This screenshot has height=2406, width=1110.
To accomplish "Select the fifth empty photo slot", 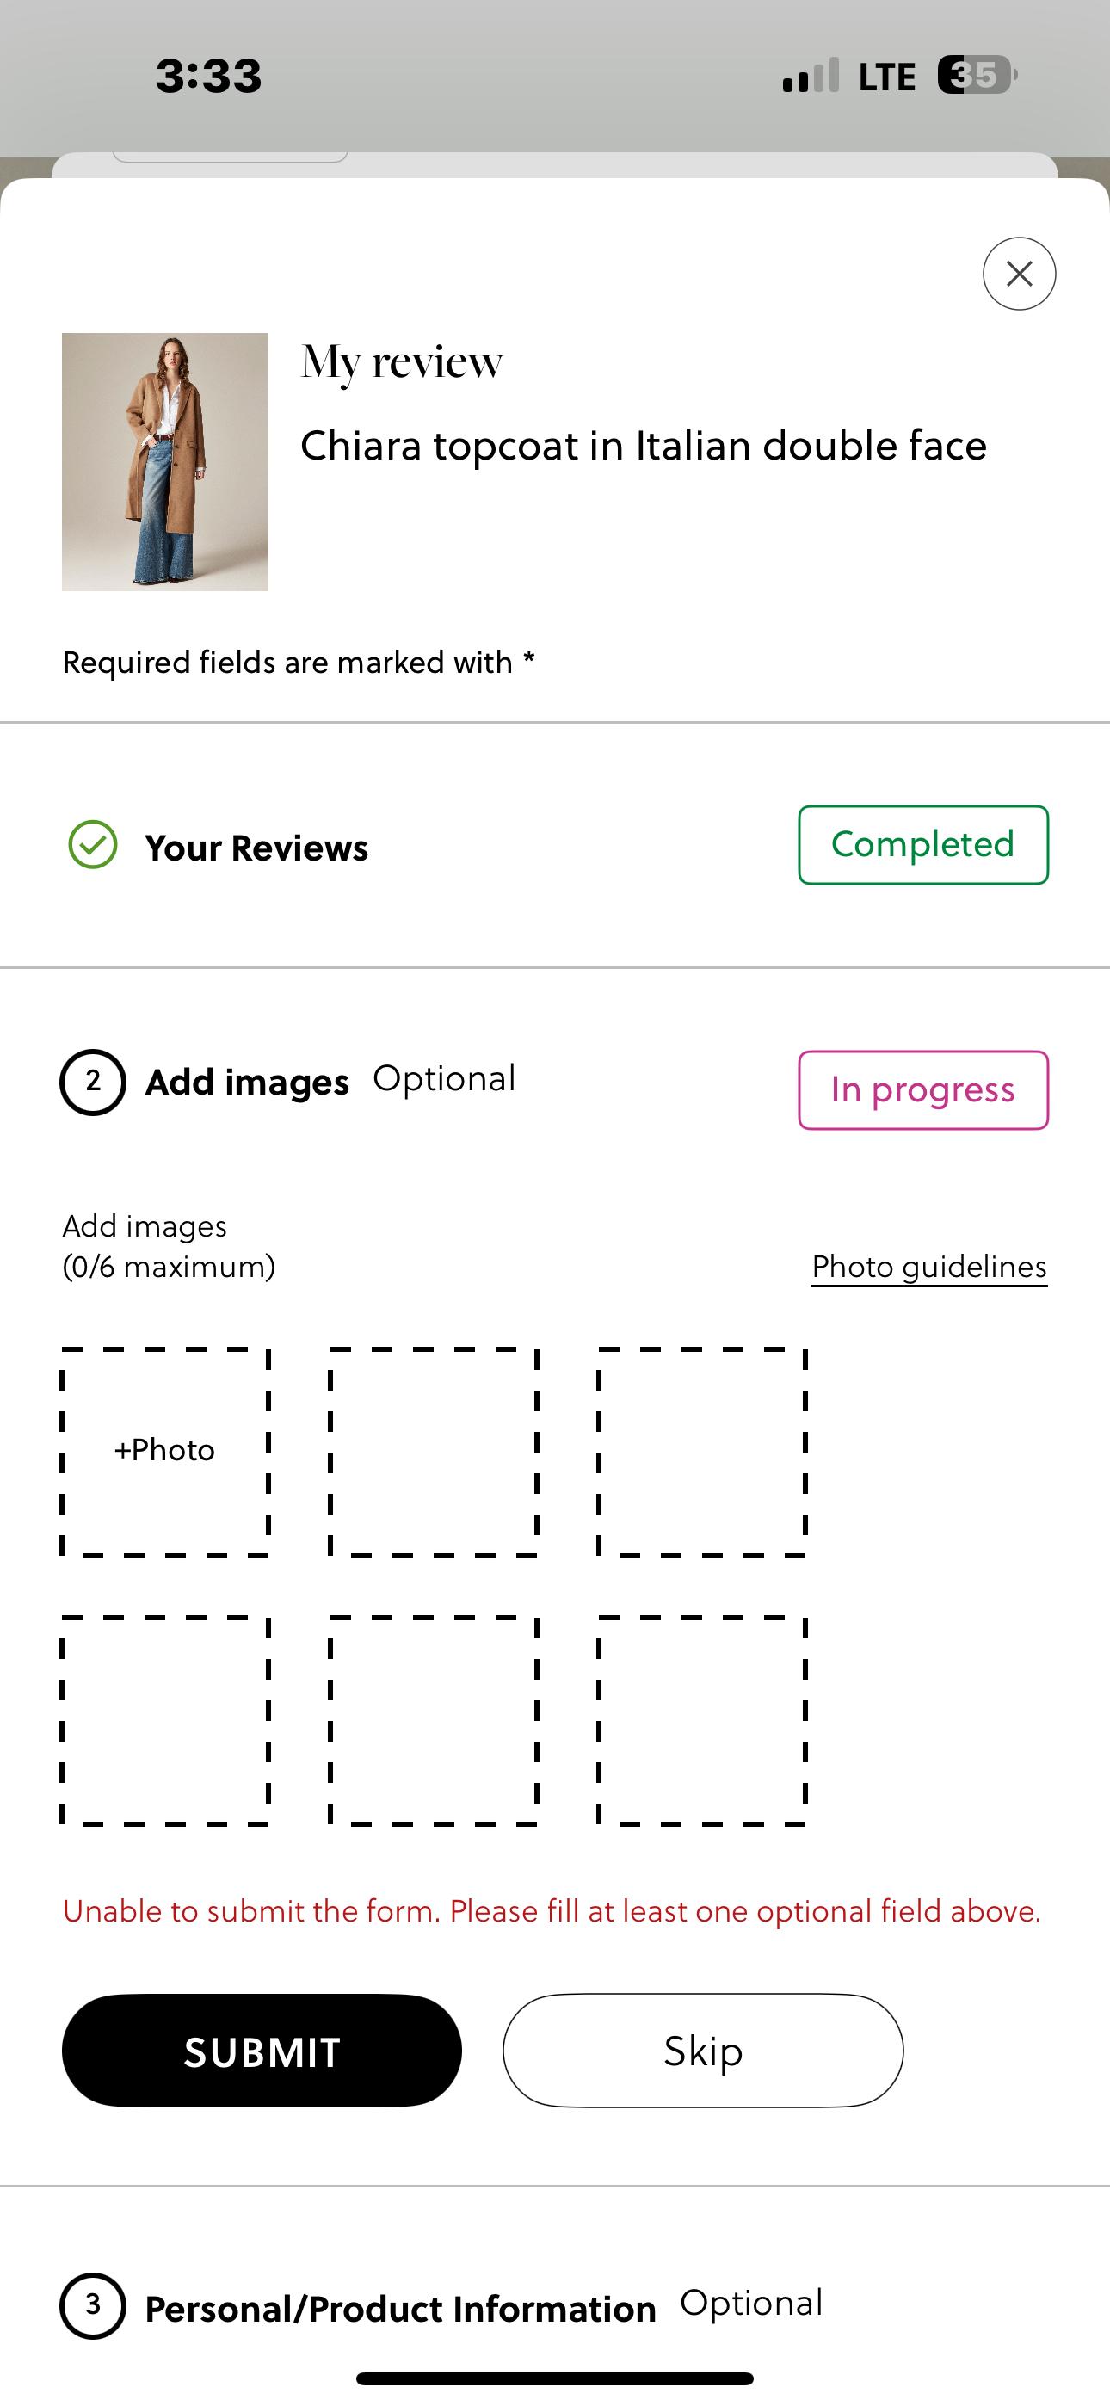I will point(434,1719).
